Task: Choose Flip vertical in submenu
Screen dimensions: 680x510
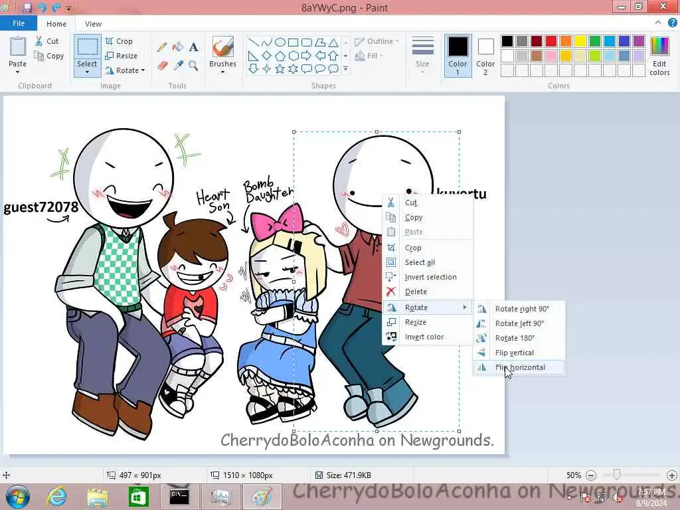Action: coord(519,353)
